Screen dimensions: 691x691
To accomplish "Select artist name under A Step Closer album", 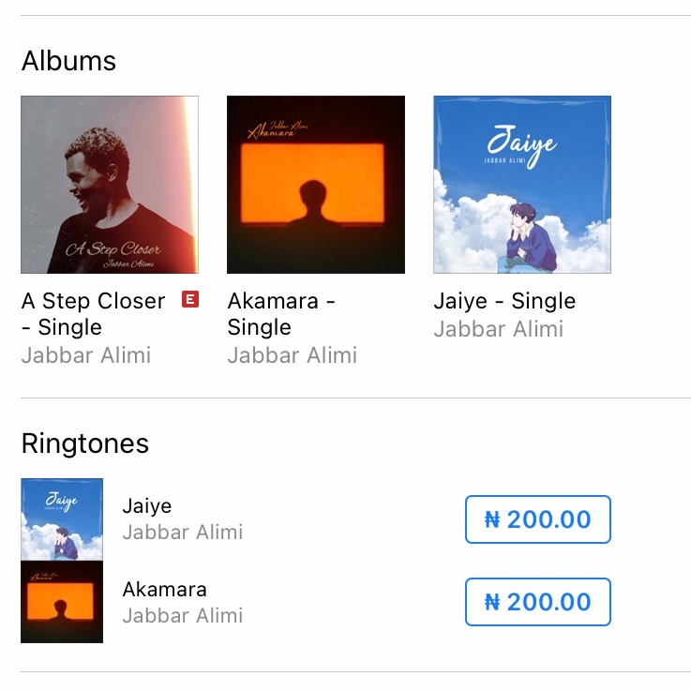I will tap(86, 355).
